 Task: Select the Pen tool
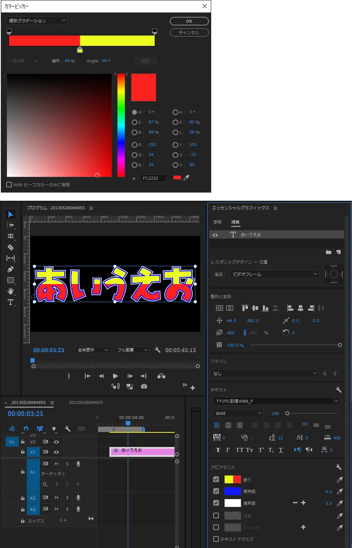point(11,269)
